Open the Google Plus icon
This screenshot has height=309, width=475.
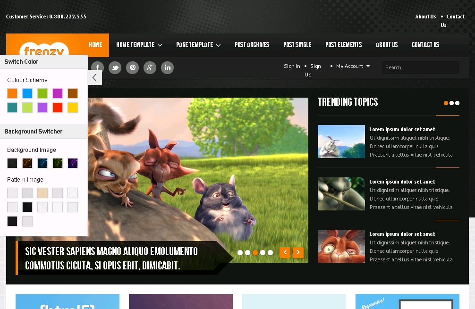click(x=150, y=67)
